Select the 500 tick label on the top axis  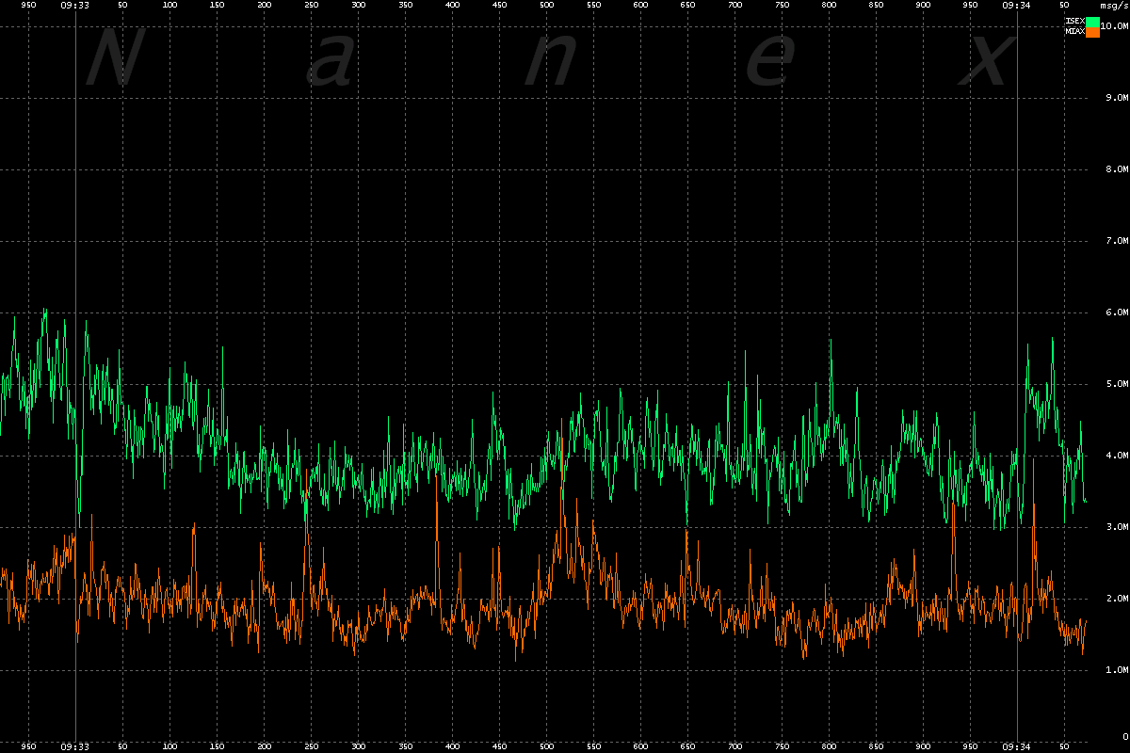pyautogui.click(x=546, y=6)
